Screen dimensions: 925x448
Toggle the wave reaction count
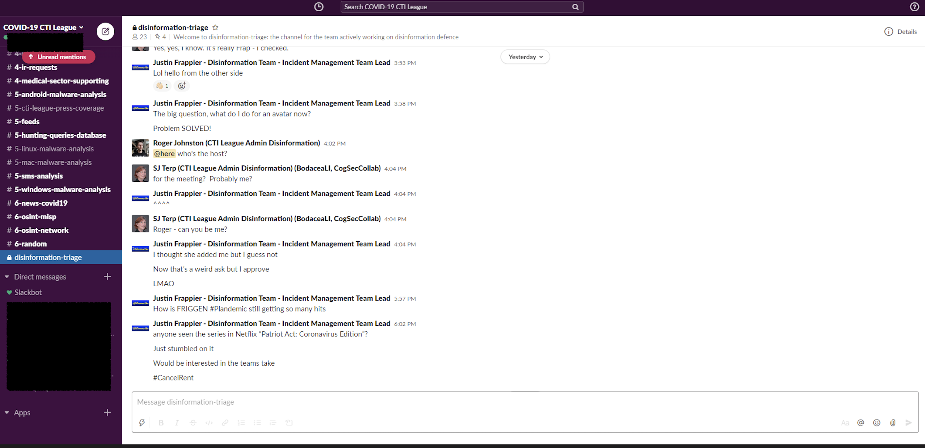click(x=162, y=86)
